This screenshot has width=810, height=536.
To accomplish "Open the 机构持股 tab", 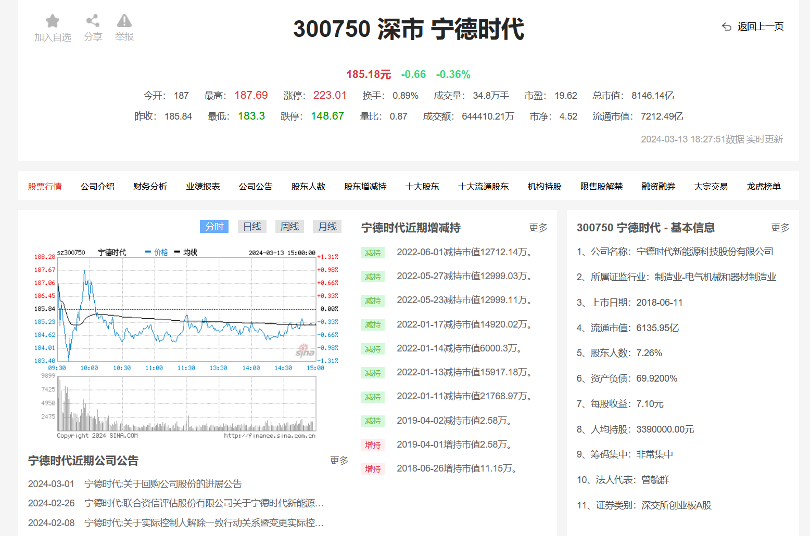I will click(x=545, y=186).
